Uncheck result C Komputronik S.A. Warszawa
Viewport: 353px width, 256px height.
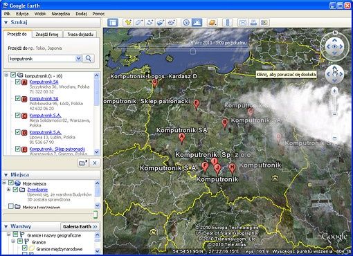pyautogui.click(x=18, y=115)
